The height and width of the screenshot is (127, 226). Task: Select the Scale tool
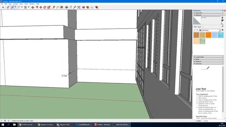[x=49, y=7]
